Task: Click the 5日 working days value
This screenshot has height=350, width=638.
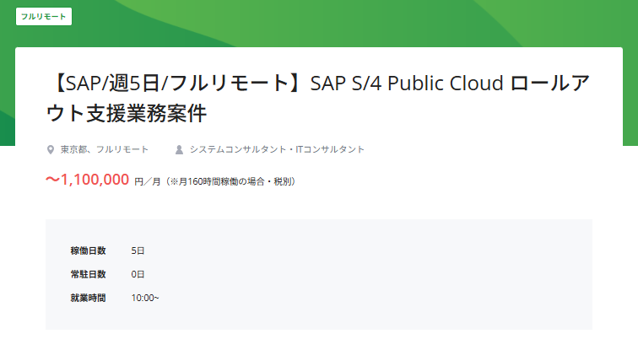Action: [x=138, y=250]
